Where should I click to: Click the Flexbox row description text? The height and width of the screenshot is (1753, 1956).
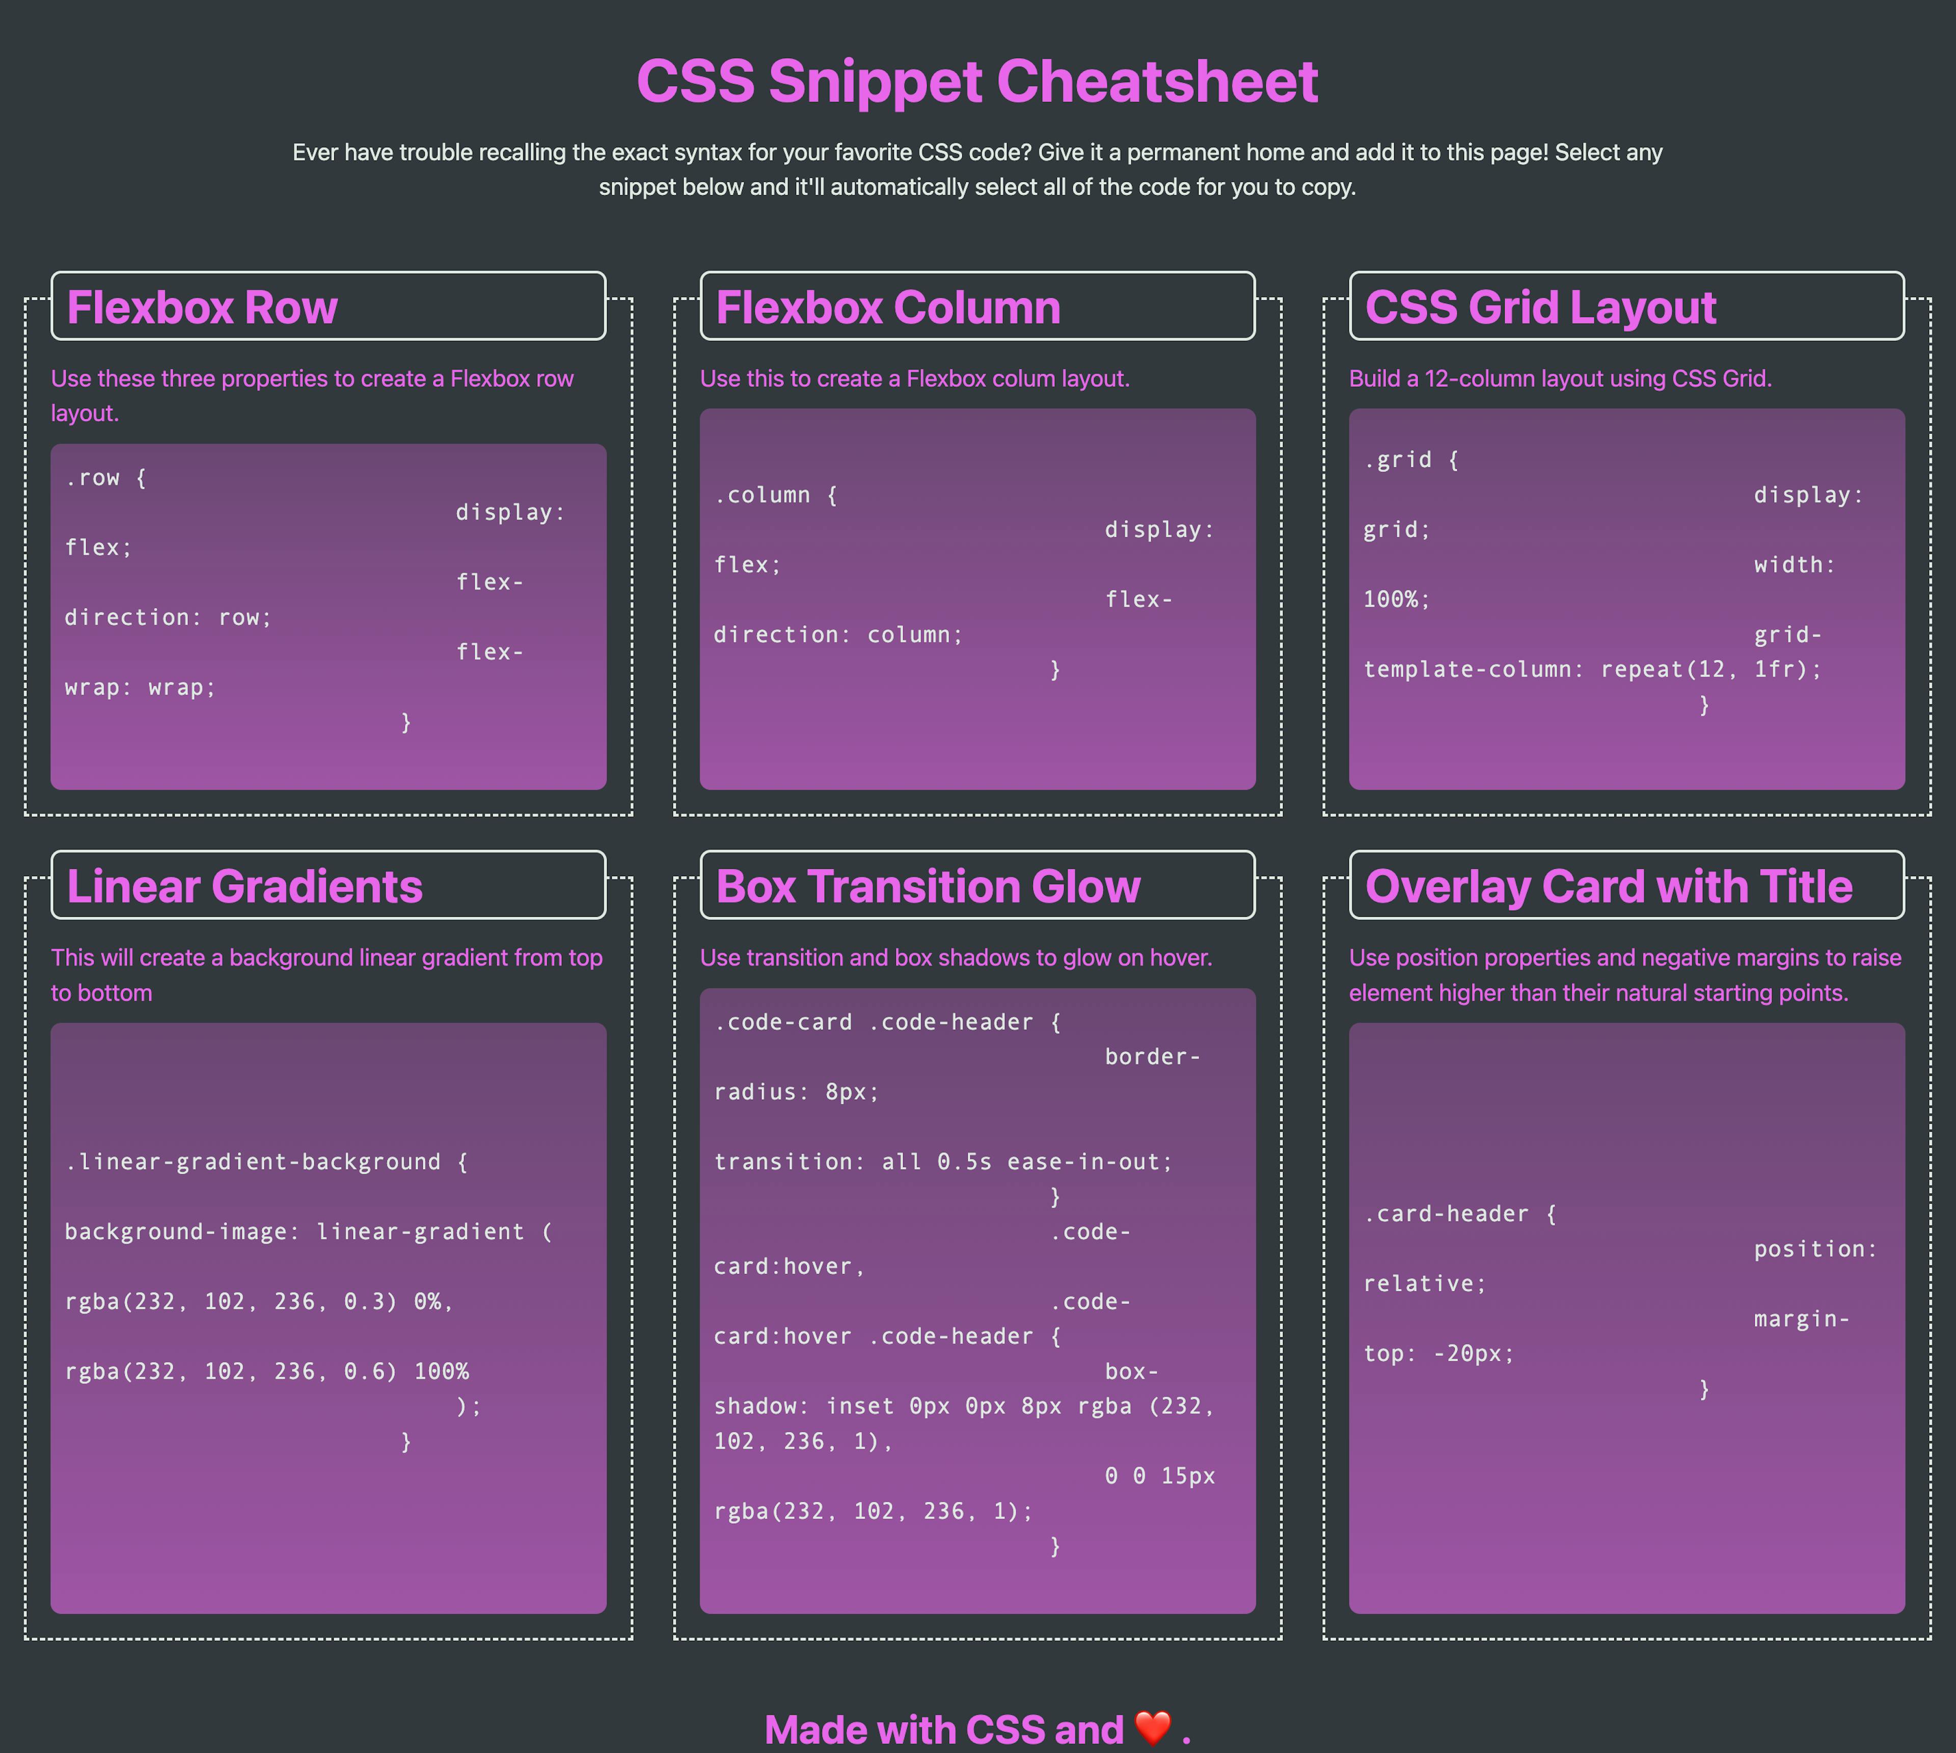tap(312, 396)
